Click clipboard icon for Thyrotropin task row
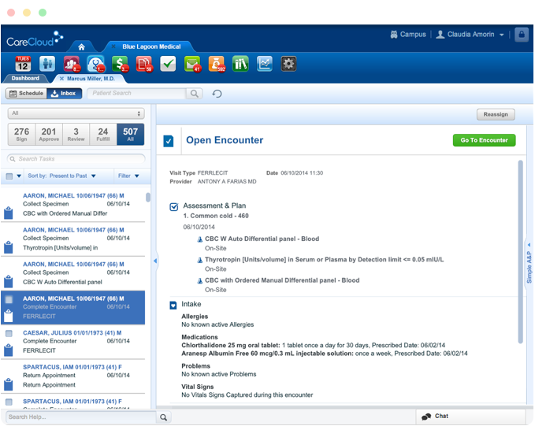 pyautogui.click(x=8, y=247)
